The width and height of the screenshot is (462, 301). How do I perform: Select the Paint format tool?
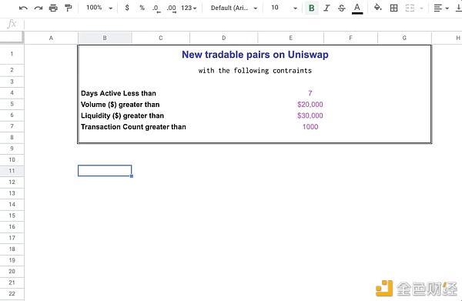[x=69, y=8]
